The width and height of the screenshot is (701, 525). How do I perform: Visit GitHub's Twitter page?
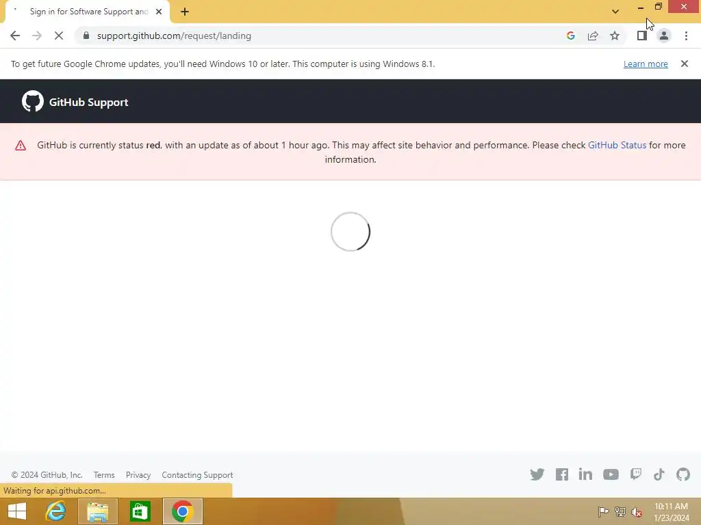click(537, 474)
